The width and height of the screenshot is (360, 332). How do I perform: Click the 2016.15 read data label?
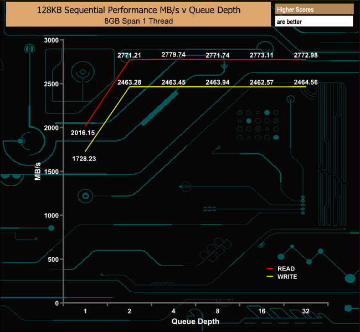point(83,133)
